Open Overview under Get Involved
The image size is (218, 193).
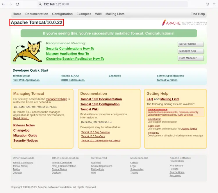pyautogui.click(x=96, y=163)
